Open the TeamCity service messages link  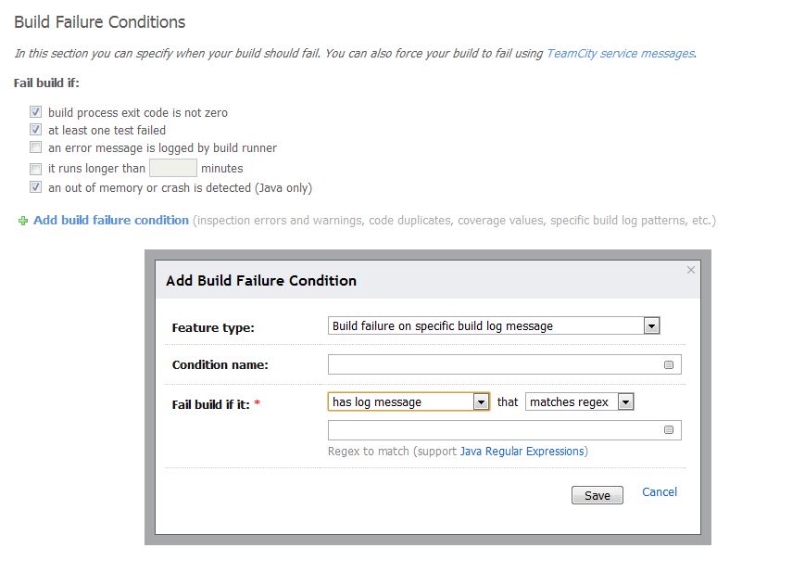(621, 54)
